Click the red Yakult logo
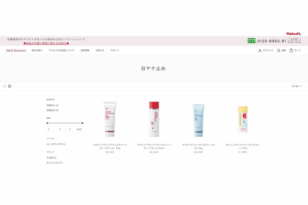 293,34
